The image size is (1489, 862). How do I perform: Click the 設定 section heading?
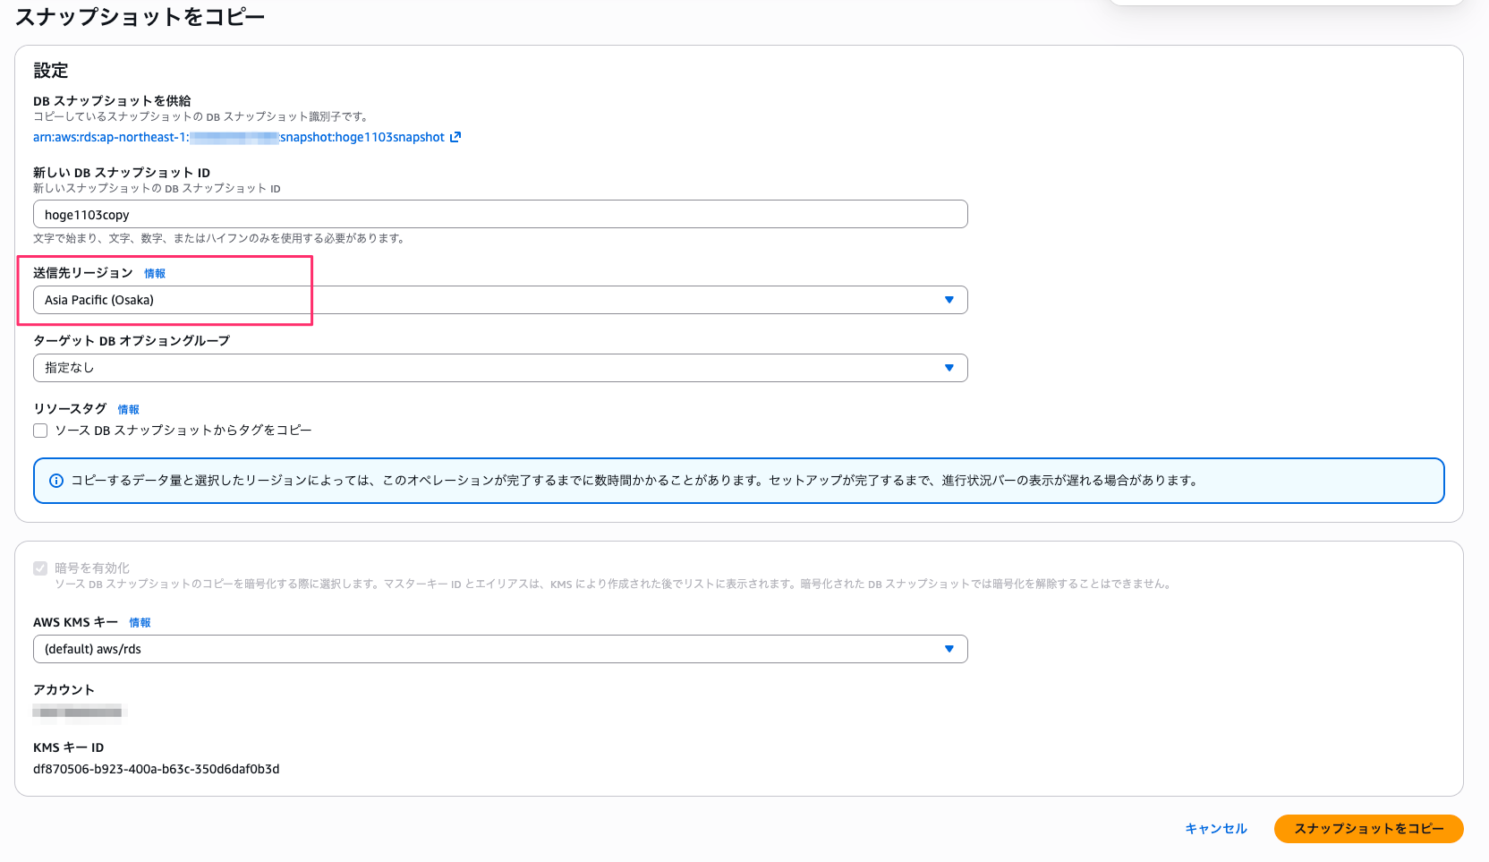tap(51, 71)
